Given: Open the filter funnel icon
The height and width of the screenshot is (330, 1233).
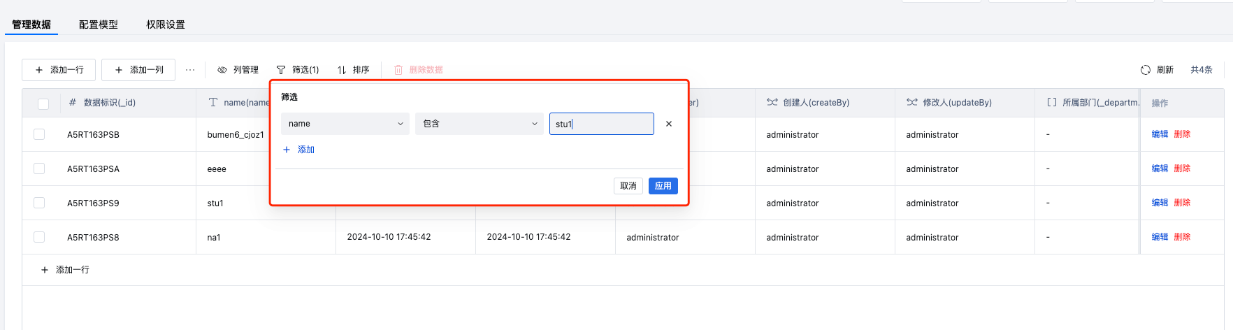Looking at the screenshot, I should tap(281, 70).
